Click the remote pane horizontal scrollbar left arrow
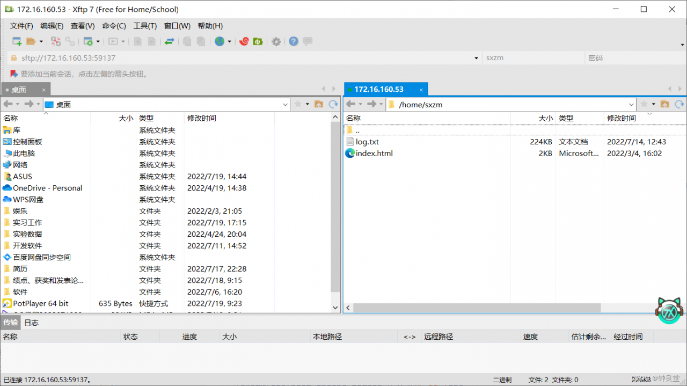 (x=348, y=308)
